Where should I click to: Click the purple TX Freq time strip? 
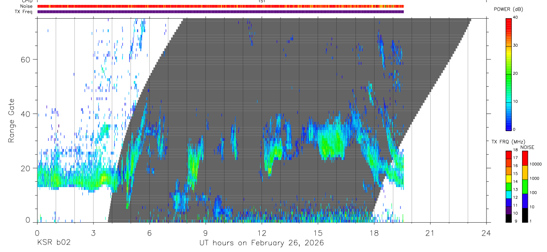220,12
